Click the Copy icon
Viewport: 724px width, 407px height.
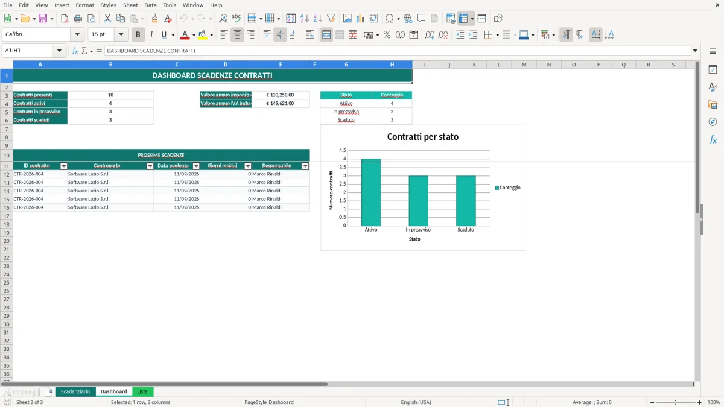pyautogui.click(x=121, y=19)
